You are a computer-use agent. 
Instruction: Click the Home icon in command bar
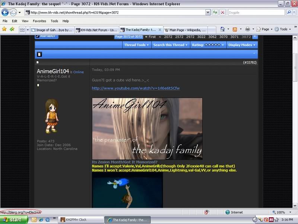222,29
